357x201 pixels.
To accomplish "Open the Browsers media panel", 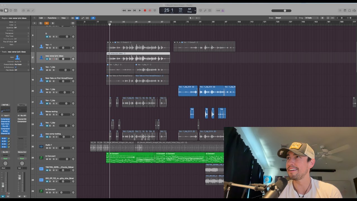I will coord(354,10).
